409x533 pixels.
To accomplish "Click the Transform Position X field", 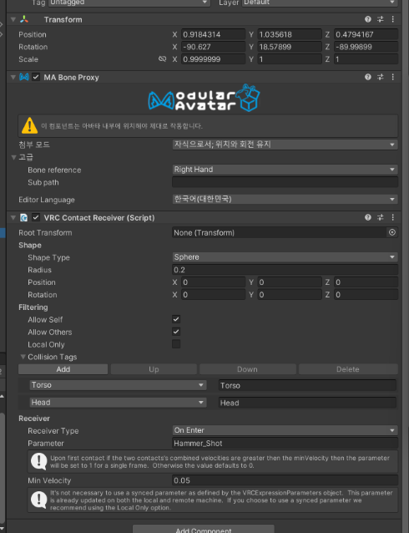I will pyautogui.click(x=213, y=34).
